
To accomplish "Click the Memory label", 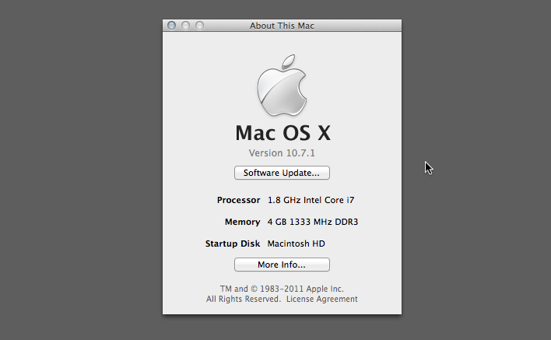I will 242,222.
